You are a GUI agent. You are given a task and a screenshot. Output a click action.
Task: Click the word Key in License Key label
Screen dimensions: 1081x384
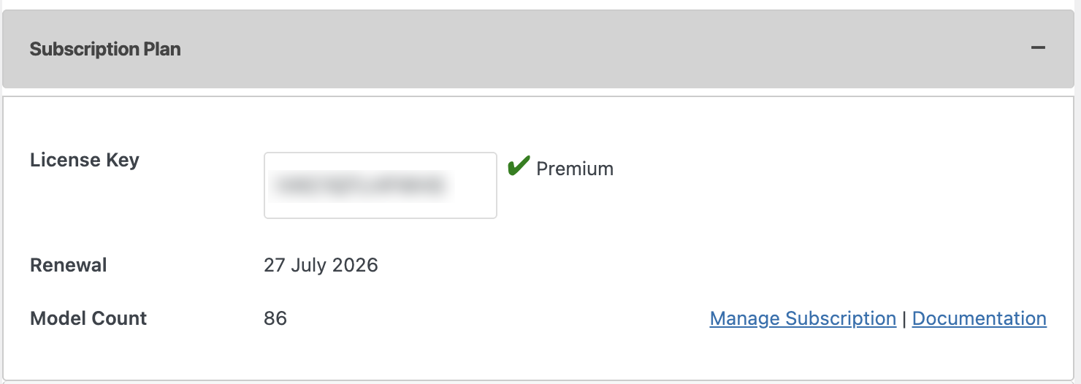coord(122,160)
